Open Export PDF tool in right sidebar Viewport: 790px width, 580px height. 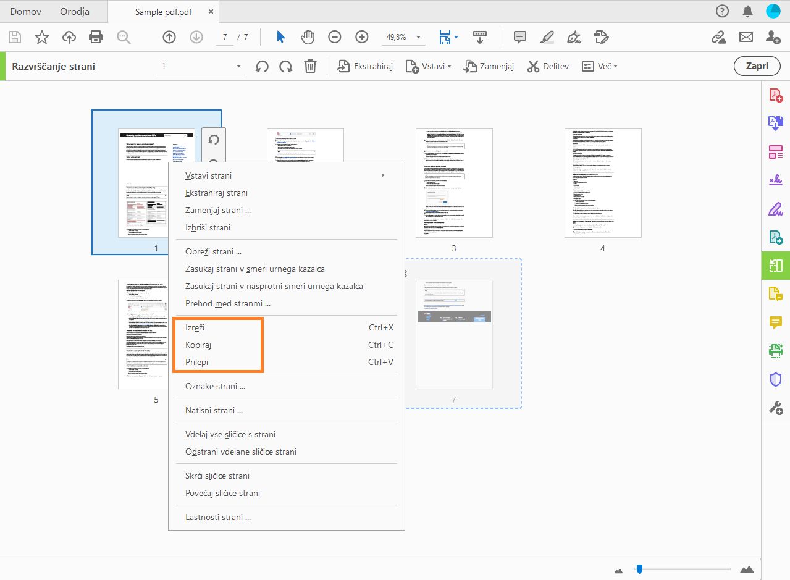click(x=776, y=123)
